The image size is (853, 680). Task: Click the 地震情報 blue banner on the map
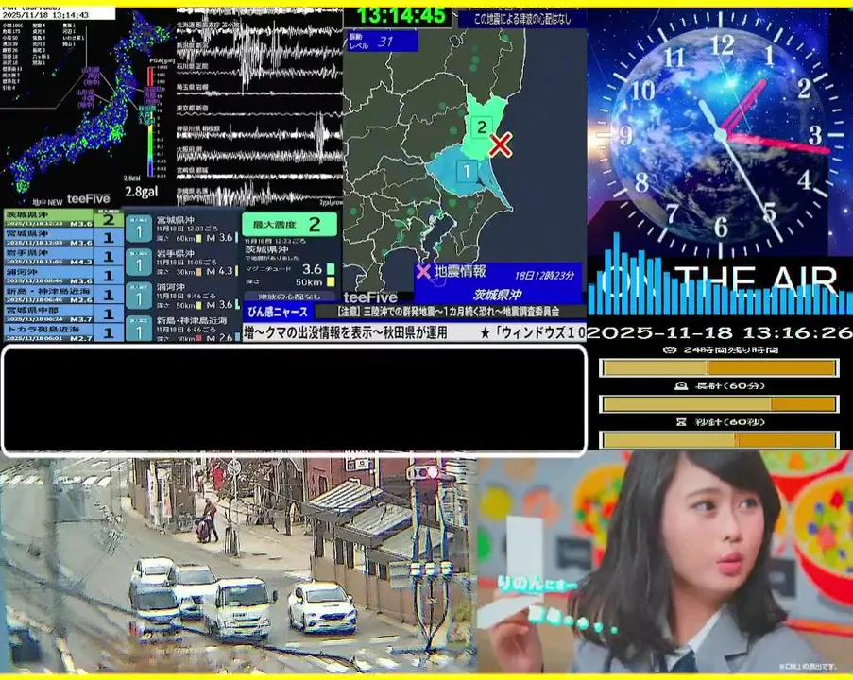[497, 283]
